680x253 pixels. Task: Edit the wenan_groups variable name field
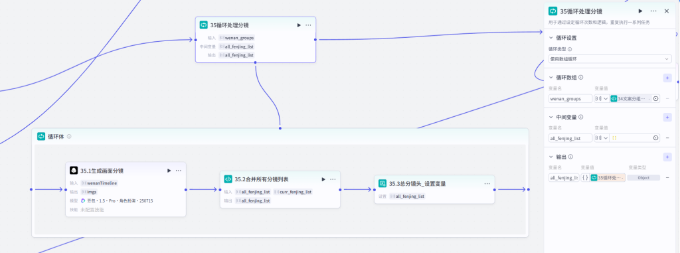(x=570, y=98)
